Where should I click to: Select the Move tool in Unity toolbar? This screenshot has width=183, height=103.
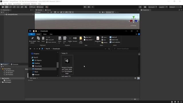7,7
